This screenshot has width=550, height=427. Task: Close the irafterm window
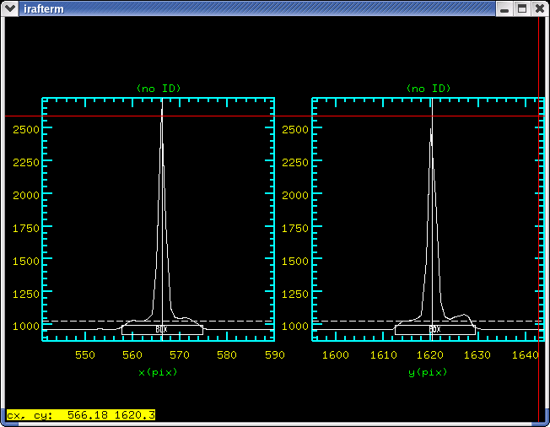pos(538,8)
